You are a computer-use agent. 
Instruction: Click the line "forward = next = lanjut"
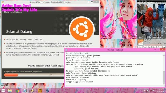pos(77,60)
